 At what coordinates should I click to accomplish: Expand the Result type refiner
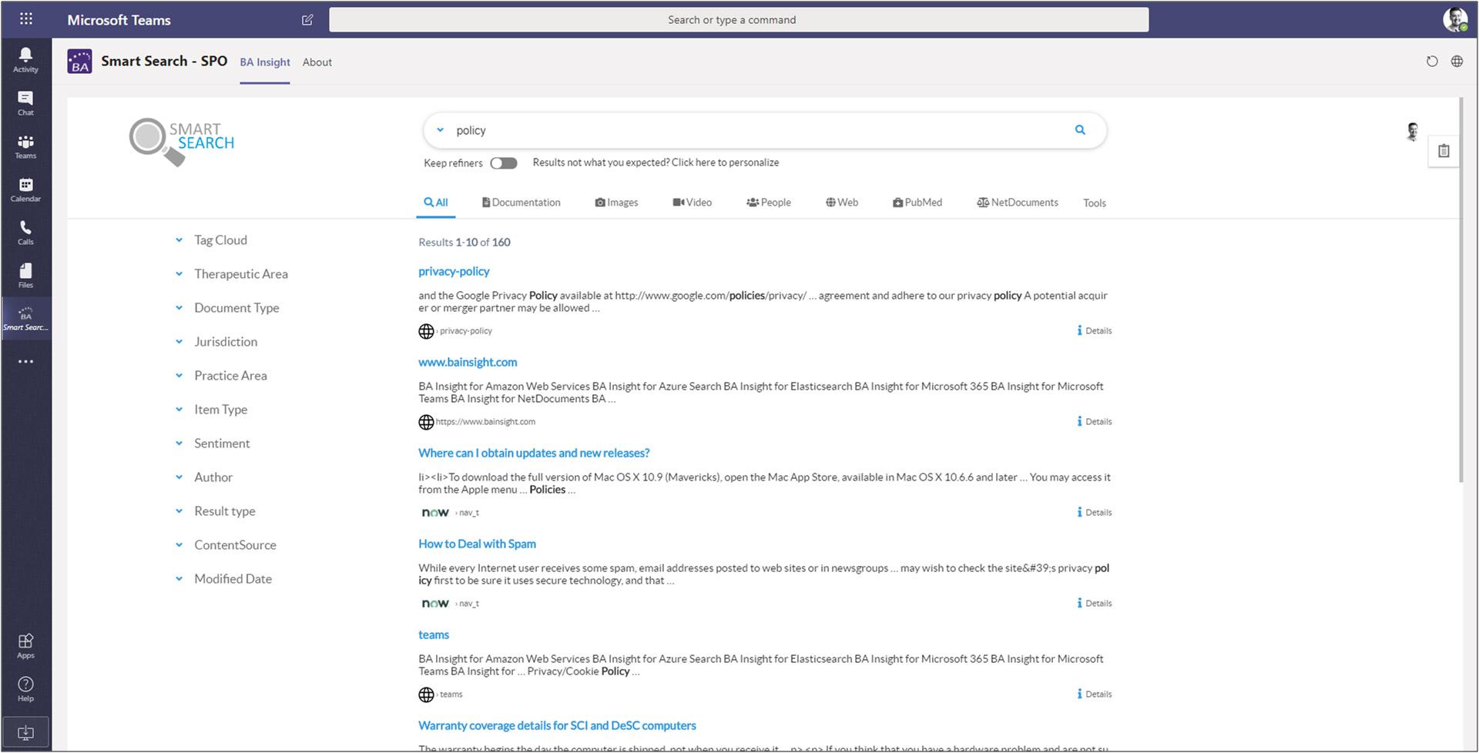tap(179, 511)
